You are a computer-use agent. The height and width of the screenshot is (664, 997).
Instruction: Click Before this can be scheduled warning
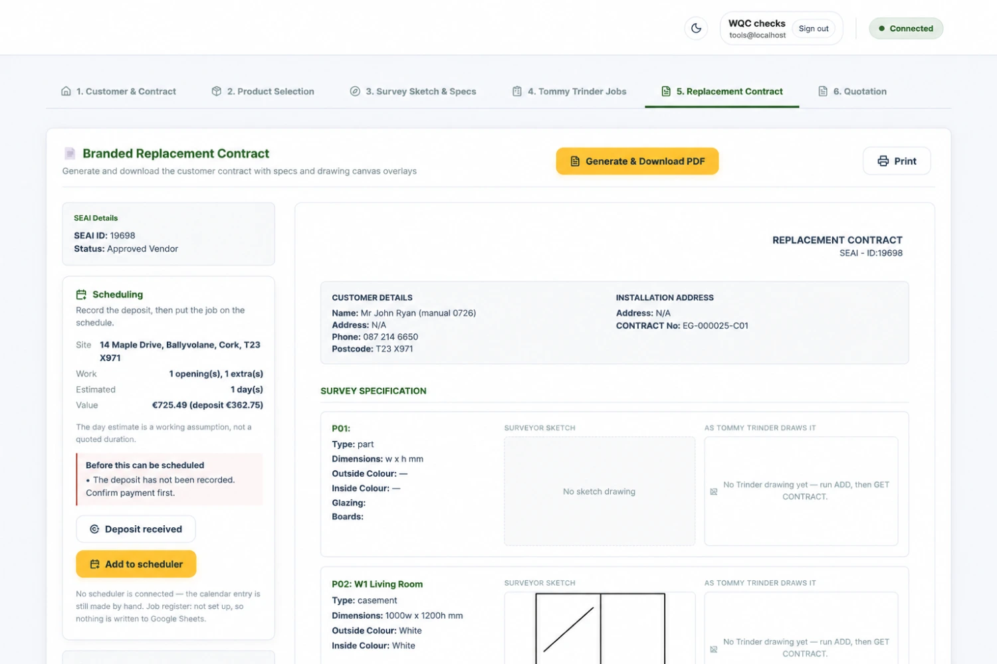pos(169,479)
